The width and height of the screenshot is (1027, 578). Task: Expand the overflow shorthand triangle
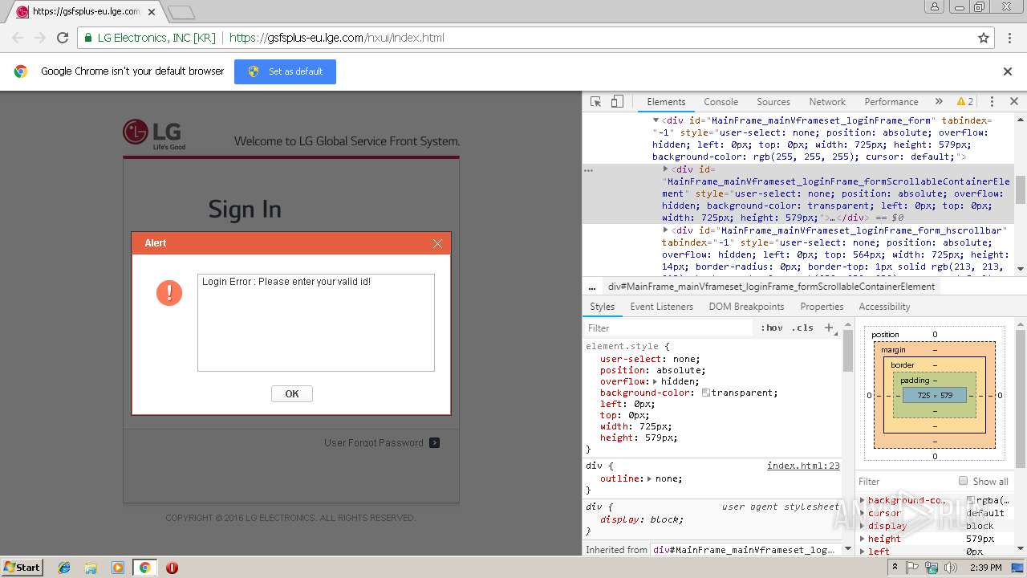[x=655, y=382]
